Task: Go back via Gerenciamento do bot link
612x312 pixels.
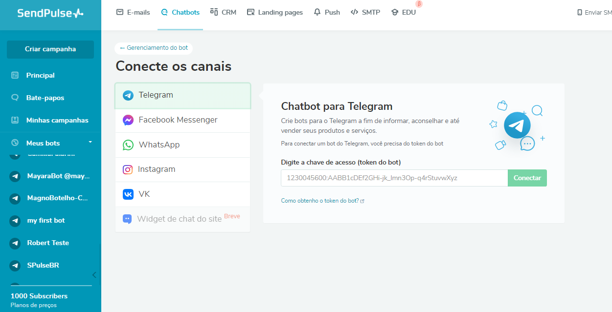Action: tap(154, 48)
